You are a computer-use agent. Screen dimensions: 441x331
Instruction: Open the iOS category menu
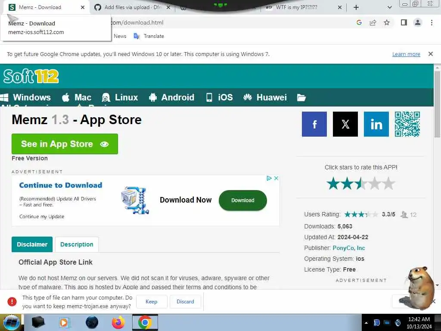pos(220,97)
